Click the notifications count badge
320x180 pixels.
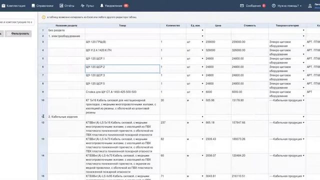click(126, 5)
